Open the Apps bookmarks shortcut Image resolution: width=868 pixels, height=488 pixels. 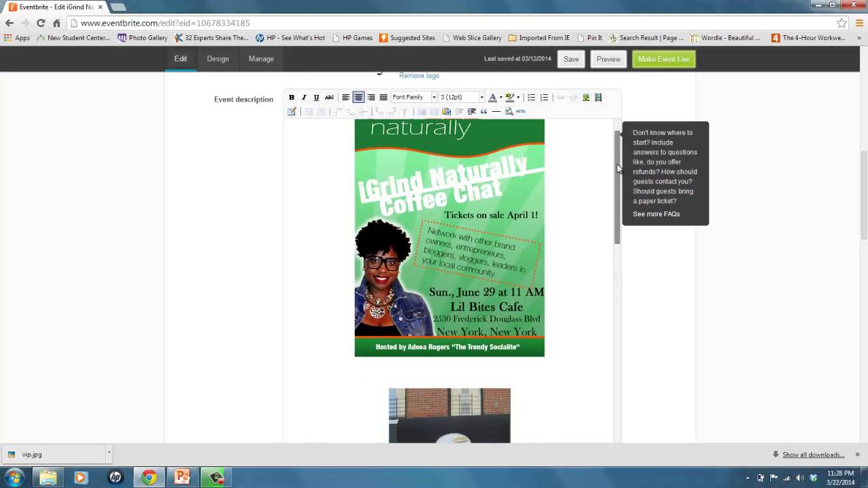pyautogui.click(x=17, y=38)
